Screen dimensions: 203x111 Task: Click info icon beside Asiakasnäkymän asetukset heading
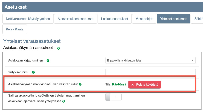click(59, 48)
